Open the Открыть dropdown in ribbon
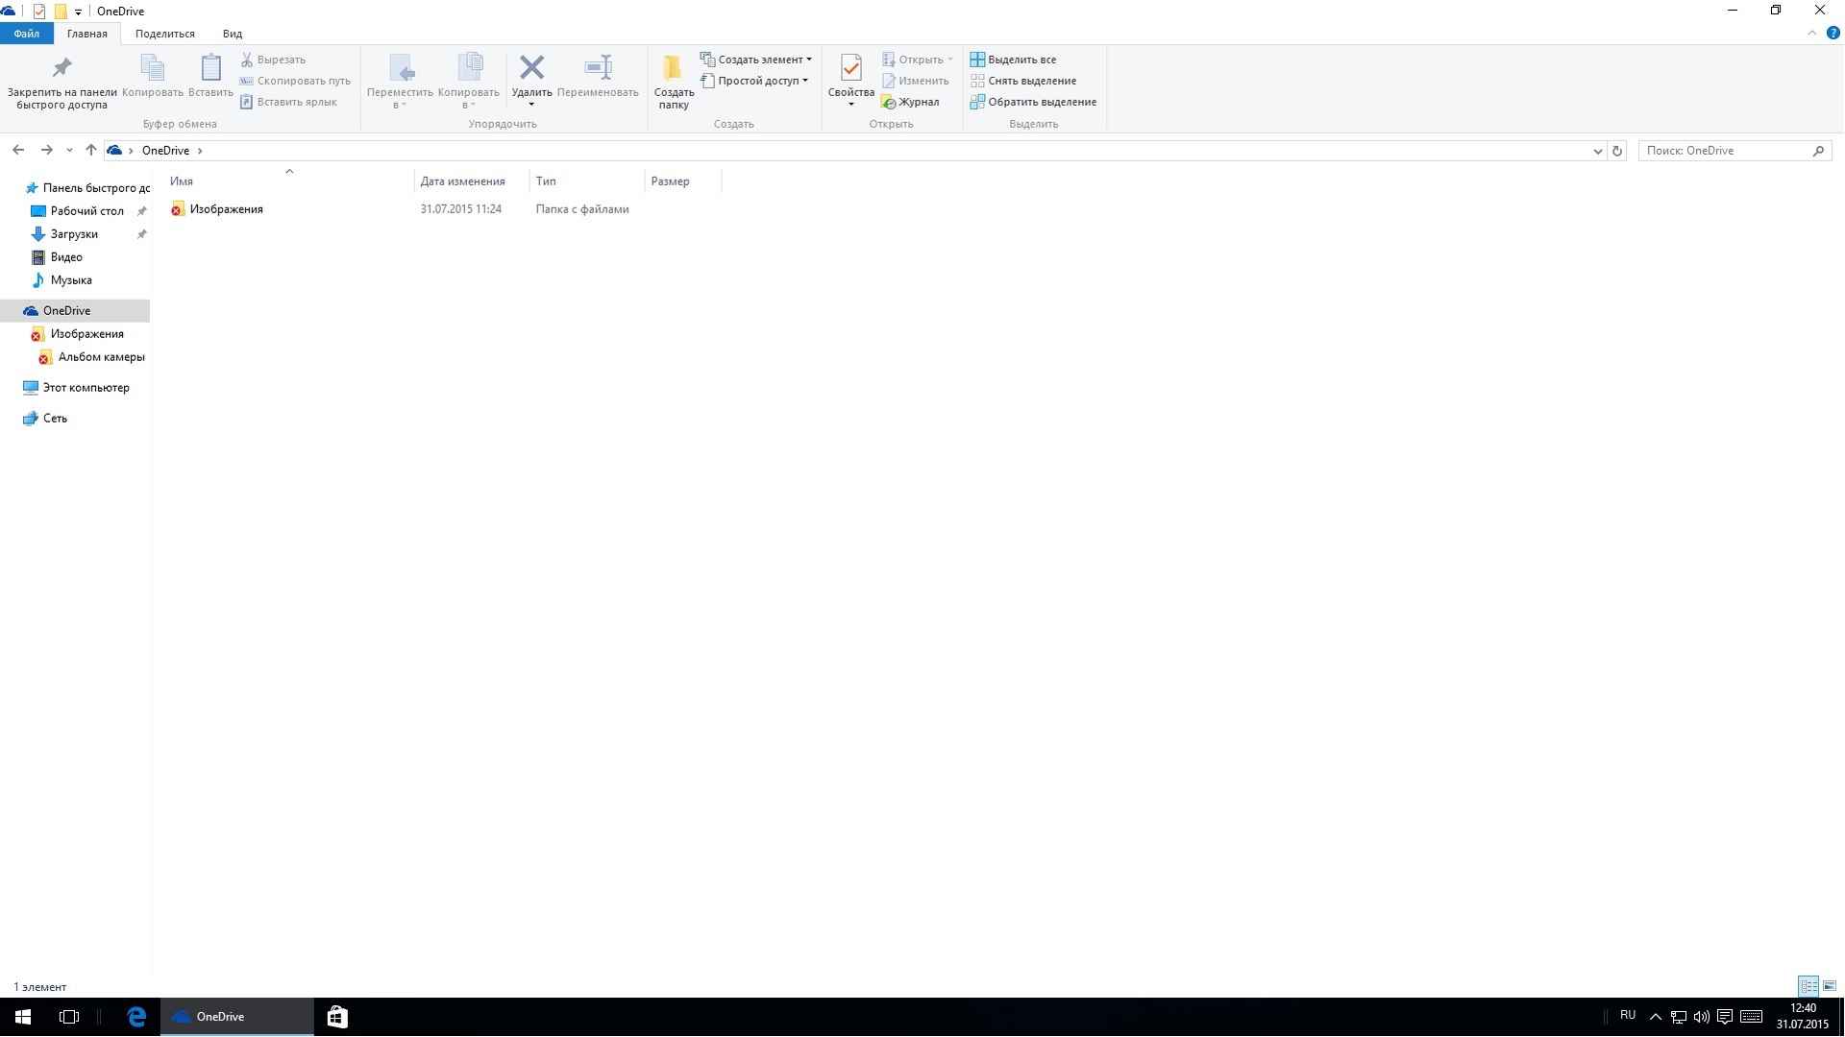The image size is (1845, 1037). [918, 60]
